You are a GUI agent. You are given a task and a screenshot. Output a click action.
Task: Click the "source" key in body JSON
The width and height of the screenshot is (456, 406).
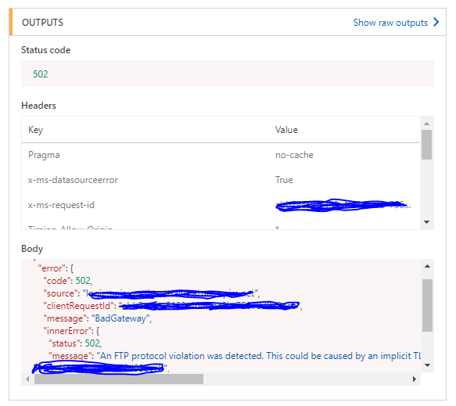pos(60,293)
